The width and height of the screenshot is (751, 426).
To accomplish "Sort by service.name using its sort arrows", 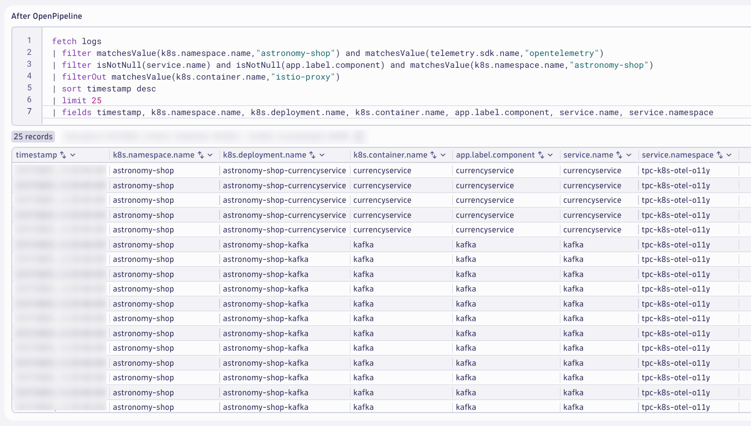I will (620, 155).
